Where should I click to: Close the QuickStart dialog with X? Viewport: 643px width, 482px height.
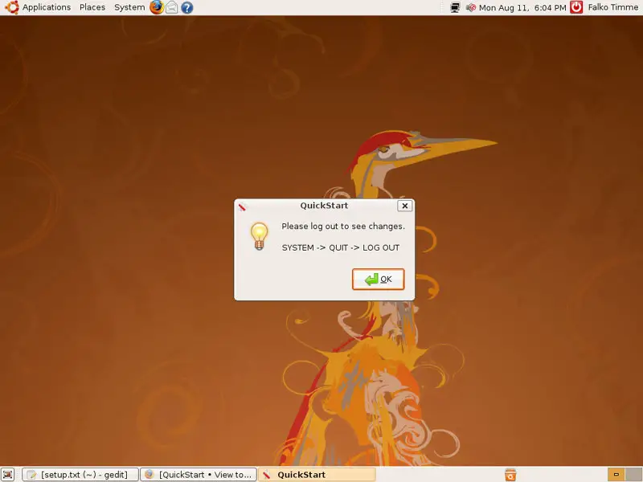405,206
